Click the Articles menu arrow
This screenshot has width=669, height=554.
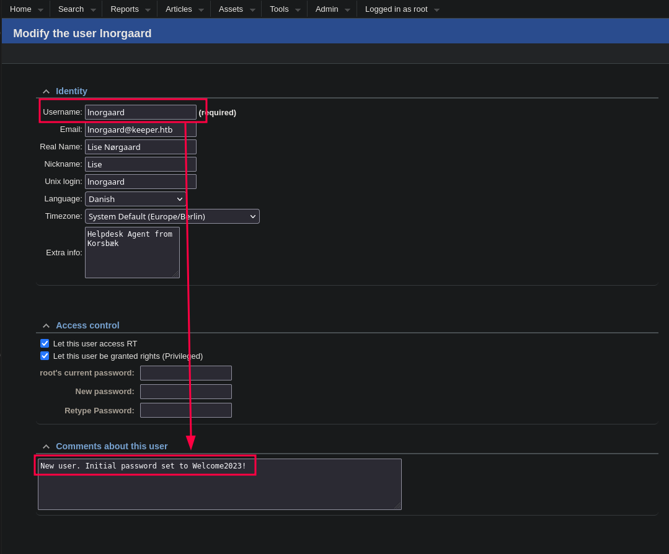tap(201, 10)
